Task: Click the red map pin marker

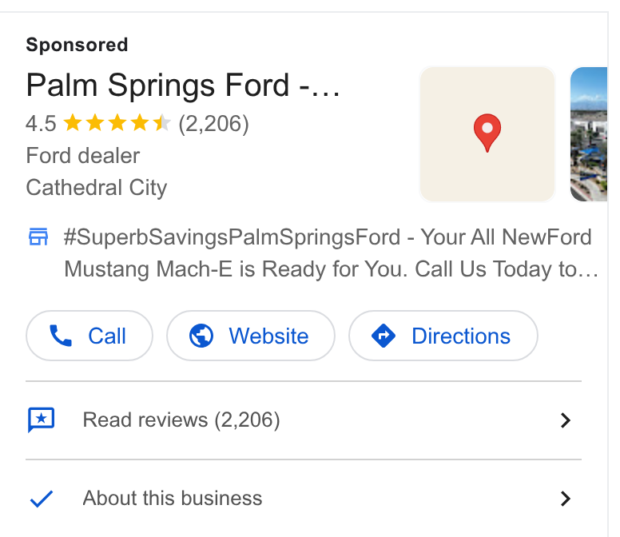Action: [487, 133]
